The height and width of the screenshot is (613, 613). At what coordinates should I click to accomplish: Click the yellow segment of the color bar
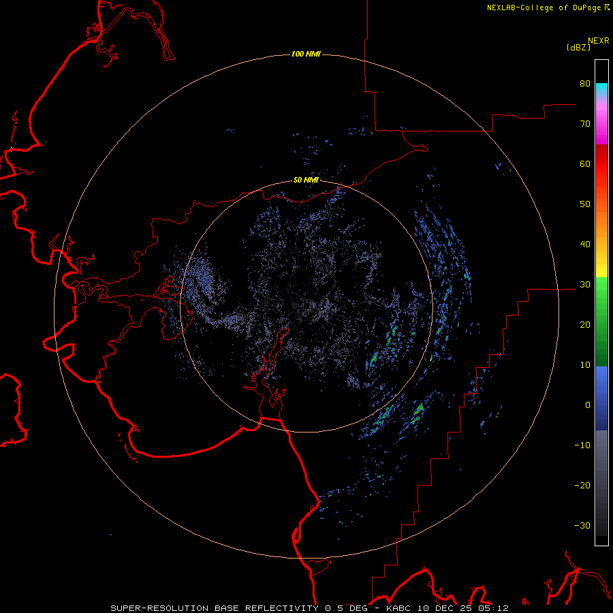tap(601, 270)
